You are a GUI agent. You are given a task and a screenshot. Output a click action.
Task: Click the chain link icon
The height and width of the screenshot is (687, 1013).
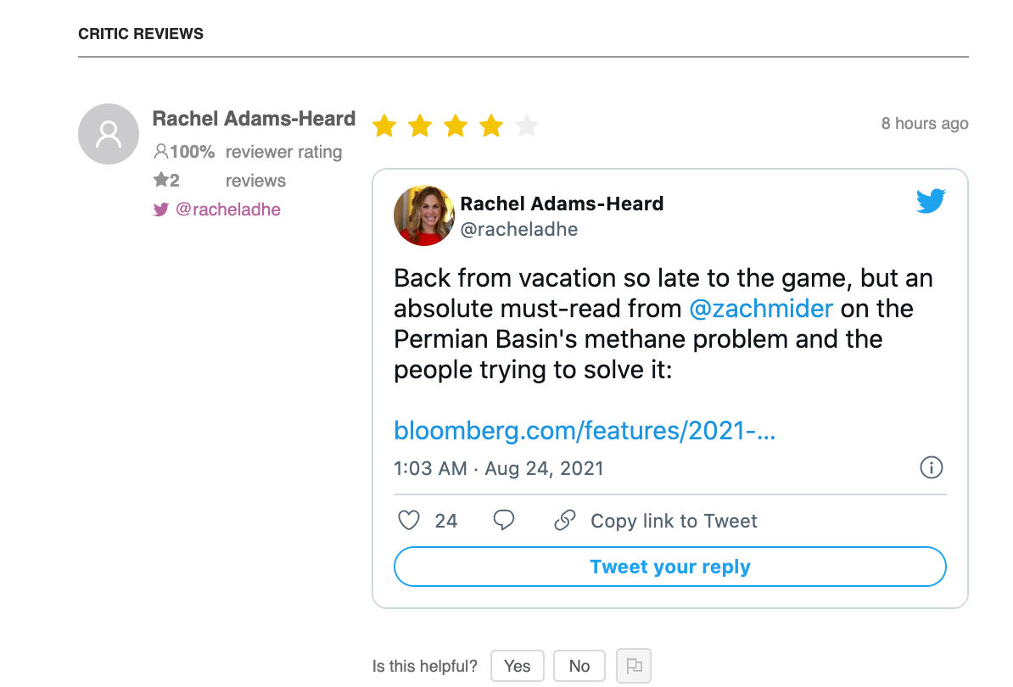pyautogui.click(x=565, y=520)
